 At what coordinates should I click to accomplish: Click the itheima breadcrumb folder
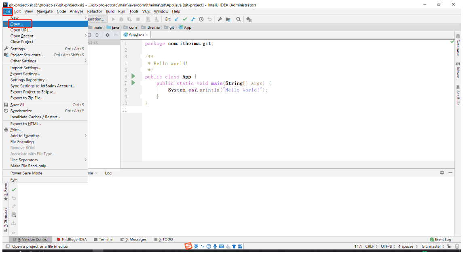150,27
